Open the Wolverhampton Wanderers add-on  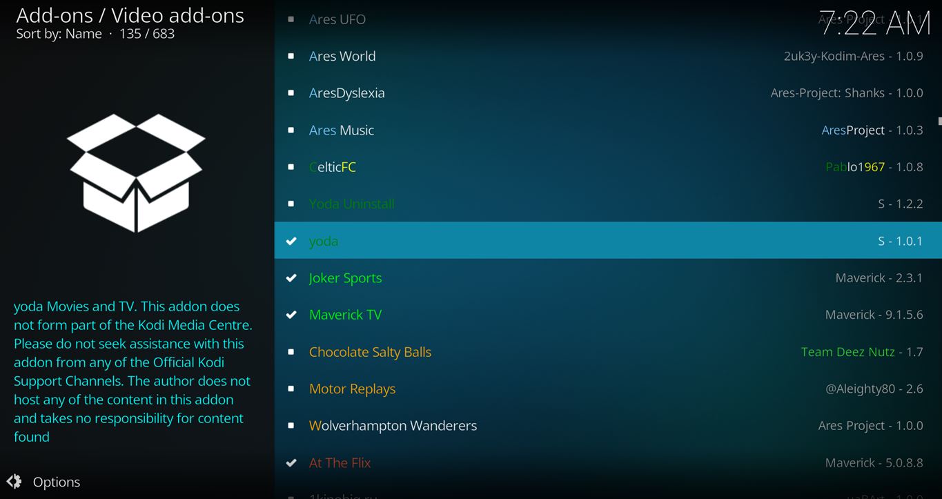click(393, 426)
